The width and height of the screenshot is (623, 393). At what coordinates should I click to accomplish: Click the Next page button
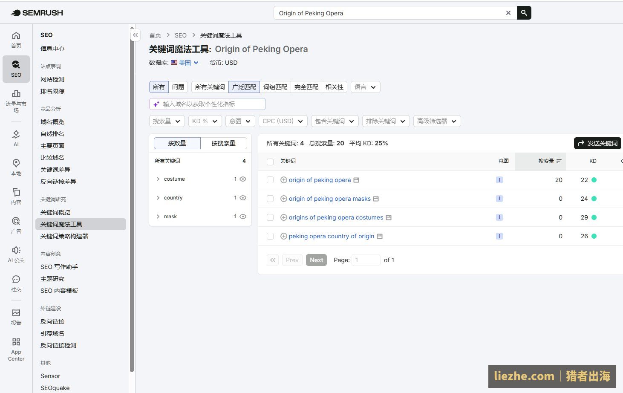point(317,260)
